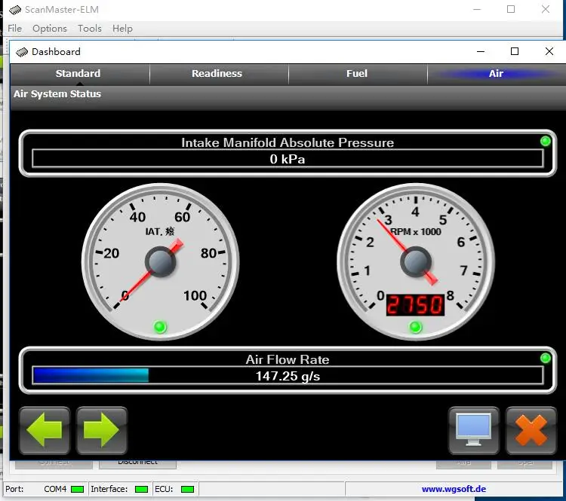Open the File menu
The width and height of the screenshot is (566, 501).
click(15, 29)
